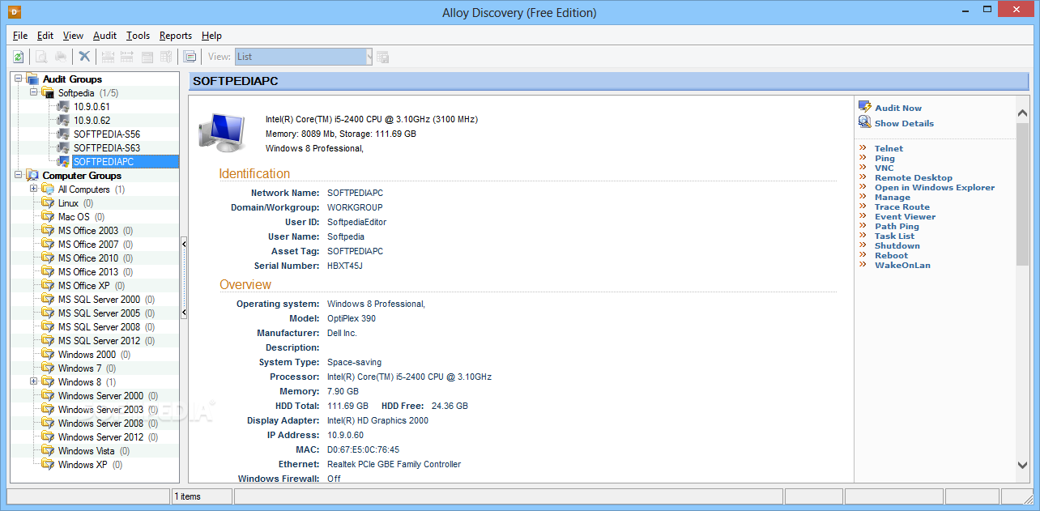The height and width of the screenshot is (511, 1040).
Task: Click the vertical scrollbar thumb in details pane
Action: click(x=1022, y=194)
